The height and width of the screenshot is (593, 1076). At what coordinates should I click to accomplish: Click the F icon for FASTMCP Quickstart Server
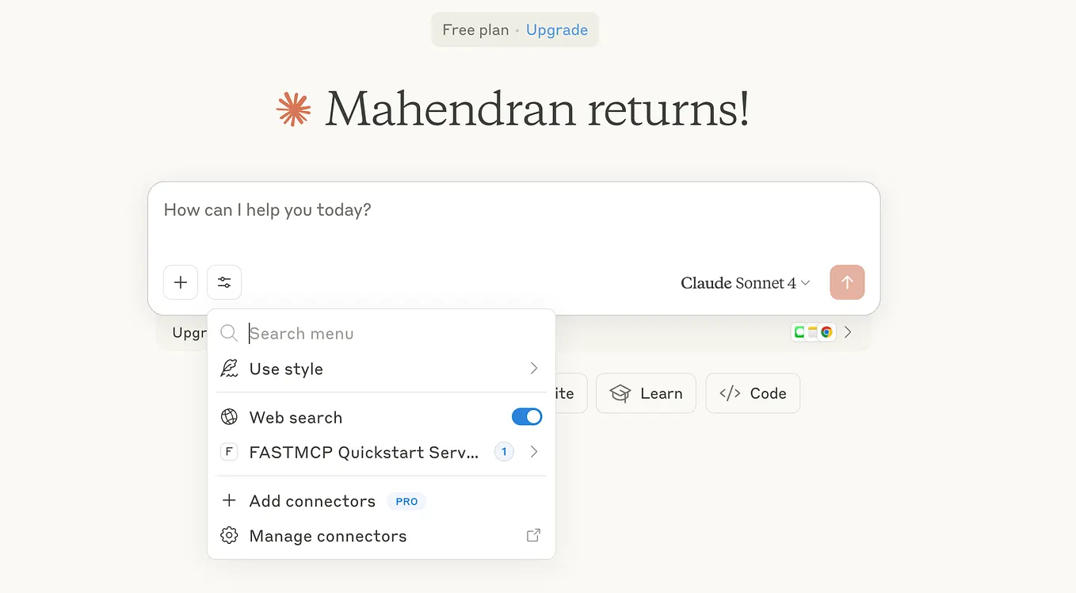point(229,451)
